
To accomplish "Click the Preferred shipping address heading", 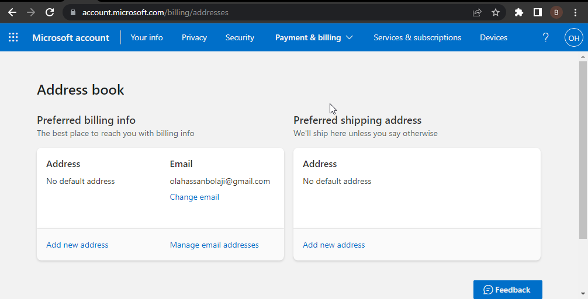I will point(357,120).
